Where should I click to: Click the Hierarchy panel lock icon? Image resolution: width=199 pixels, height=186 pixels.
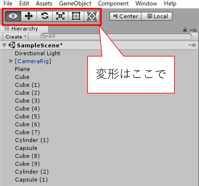point(185,30)
